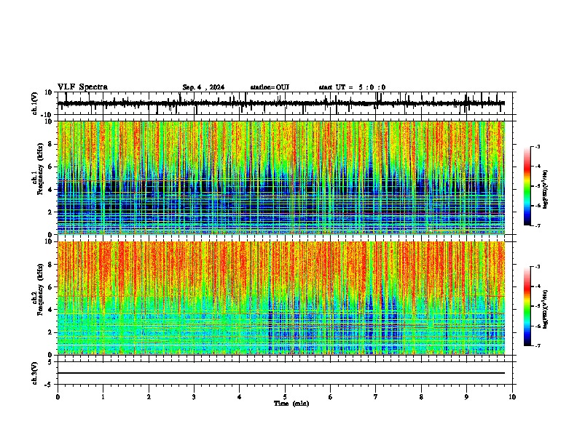Click the "-3" tick on ch.1 color bar

click(537, 146)
